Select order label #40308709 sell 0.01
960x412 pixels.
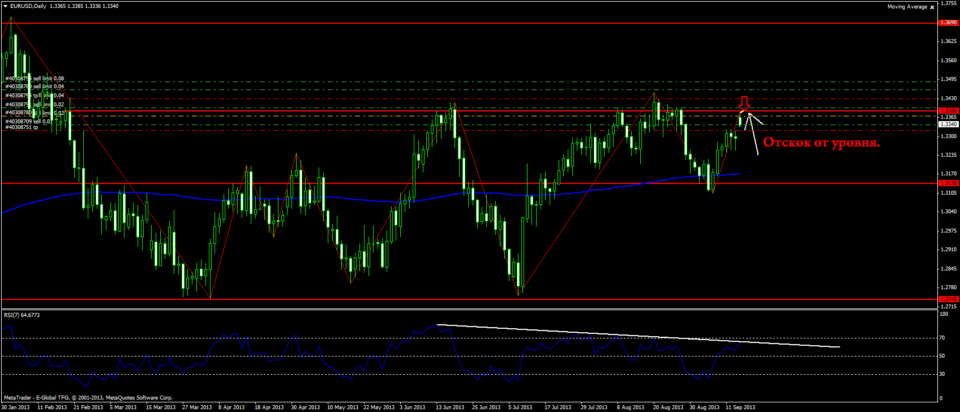[29, 122]
